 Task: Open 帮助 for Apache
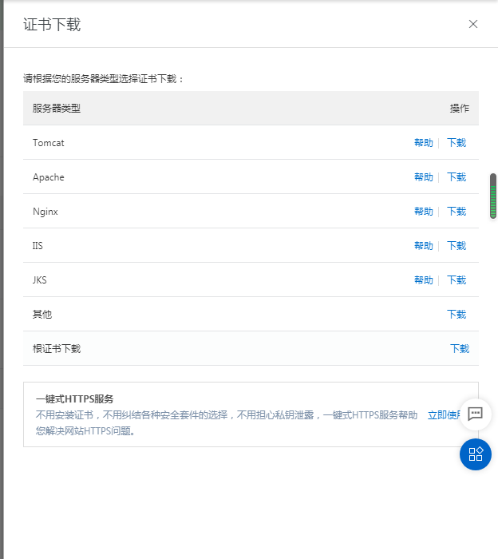(x=424, y=176)
